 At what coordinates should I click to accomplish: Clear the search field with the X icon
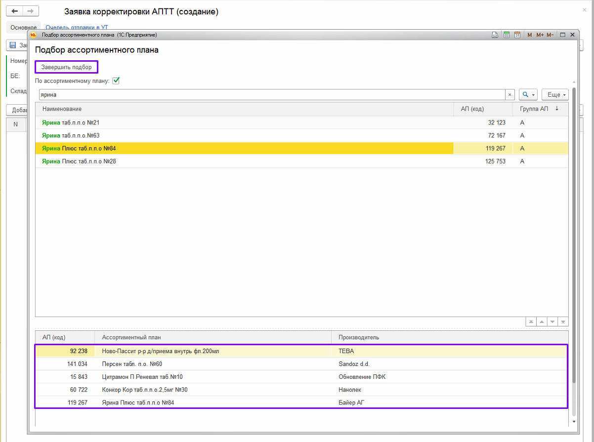(x=509, y=95)
